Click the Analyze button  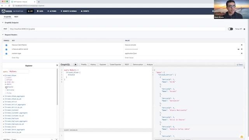pos(149,65)
